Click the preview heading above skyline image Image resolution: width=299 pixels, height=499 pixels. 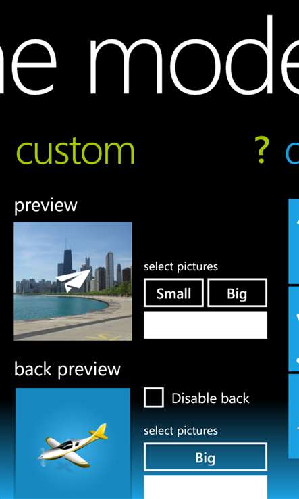(46, 206)
